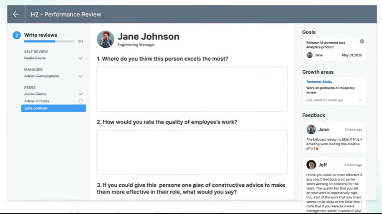Open Jane's billboard design feedback card
The image size is (382, 214).
[334, 137]
